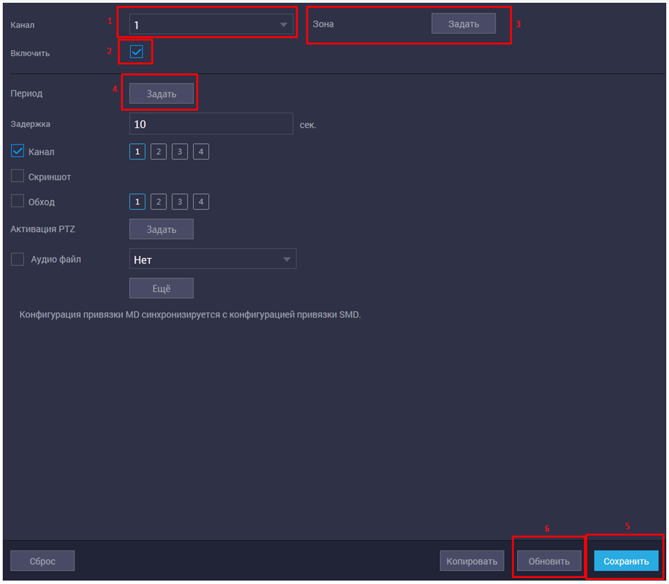Click Задать button for Период
Screen dimensions: 669x584
(162, 94)
